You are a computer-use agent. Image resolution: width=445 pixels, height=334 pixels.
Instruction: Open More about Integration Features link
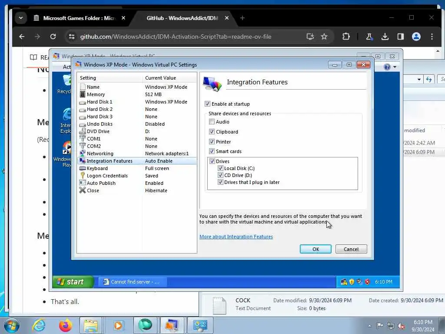(x=236, y=237)
